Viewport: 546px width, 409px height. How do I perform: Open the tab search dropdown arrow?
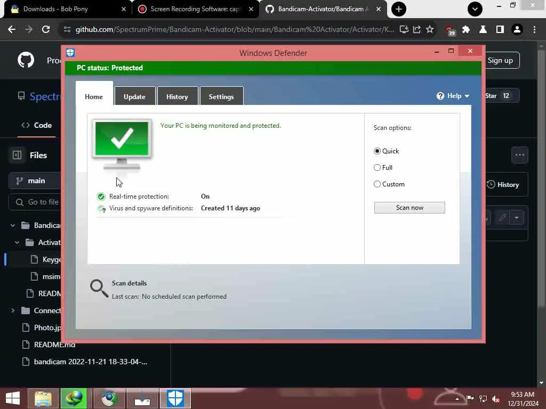point(475,9)
